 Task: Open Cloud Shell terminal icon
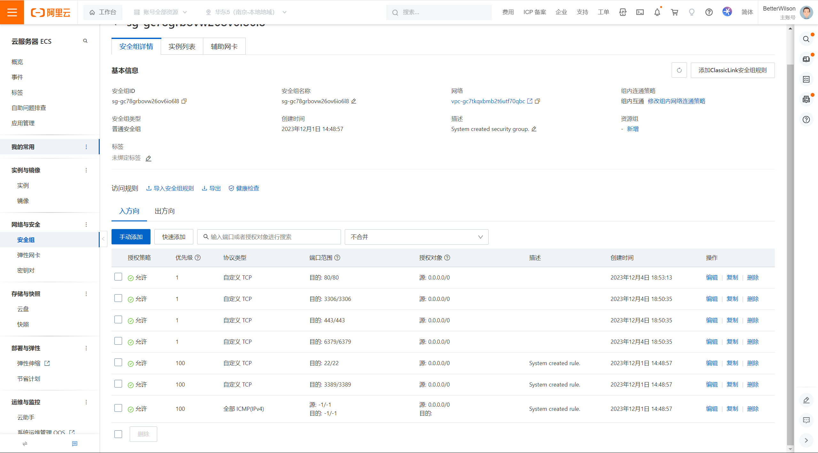click(640, 12)
